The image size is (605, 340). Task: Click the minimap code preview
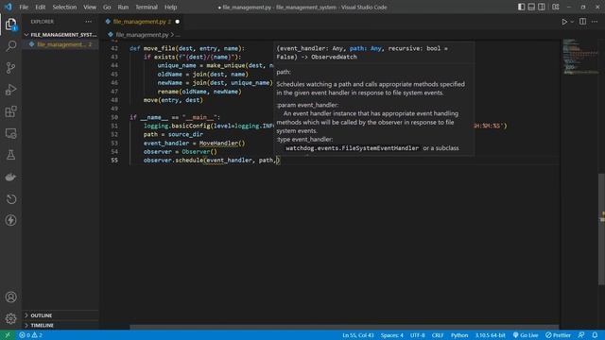(579, 57)
